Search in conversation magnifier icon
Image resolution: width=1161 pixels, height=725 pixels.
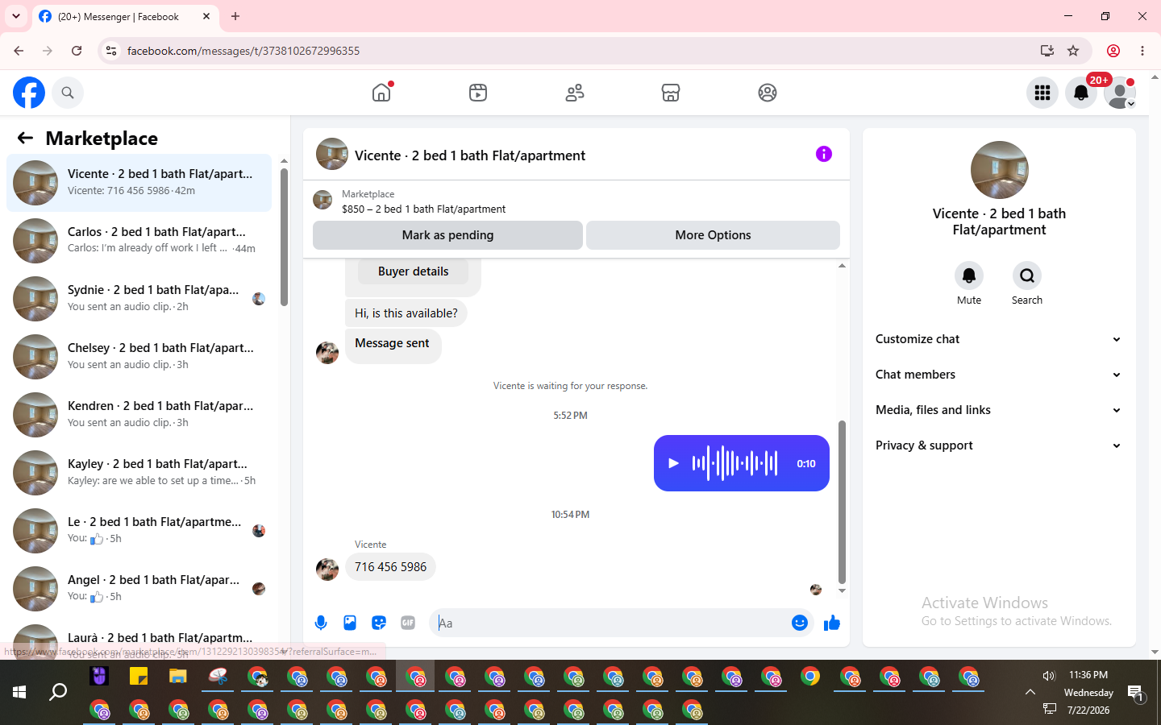click(1027, 275)
